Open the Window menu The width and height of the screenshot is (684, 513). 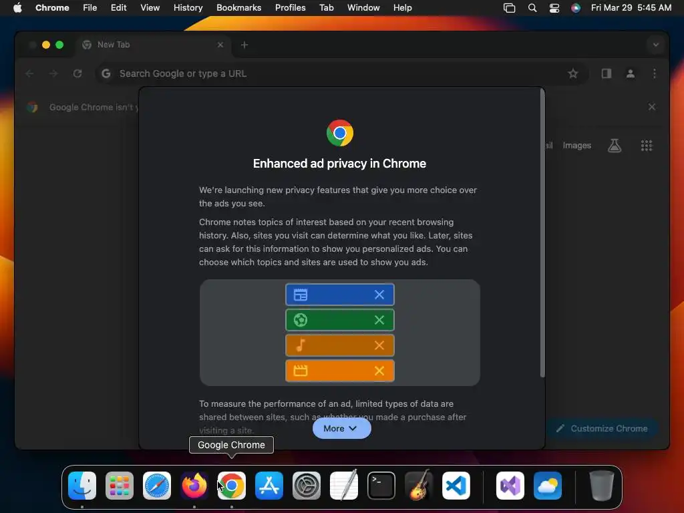363,8
